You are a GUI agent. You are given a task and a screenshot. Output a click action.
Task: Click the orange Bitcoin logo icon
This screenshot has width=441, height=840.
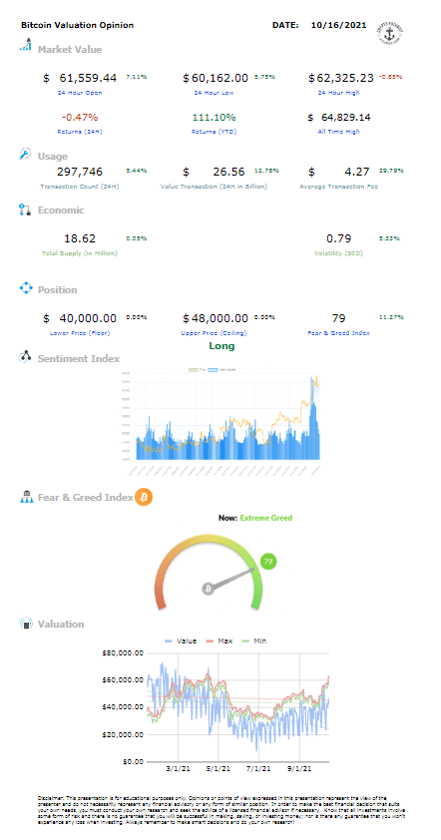tap(144, 497)
